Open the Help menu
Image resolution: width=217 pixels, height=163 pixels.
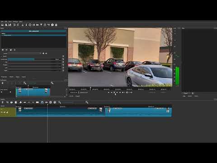pos(21,22)
